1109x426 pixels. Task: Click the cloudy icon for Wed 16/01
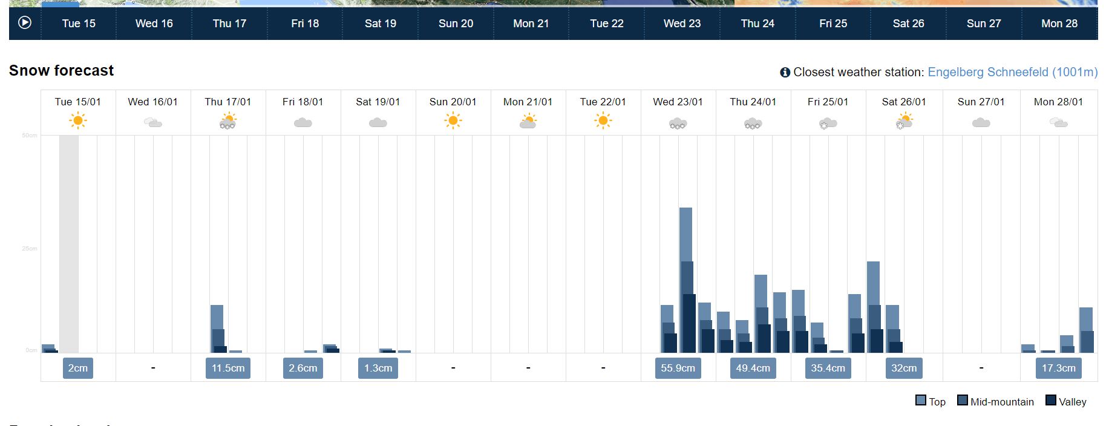point(153,123)
